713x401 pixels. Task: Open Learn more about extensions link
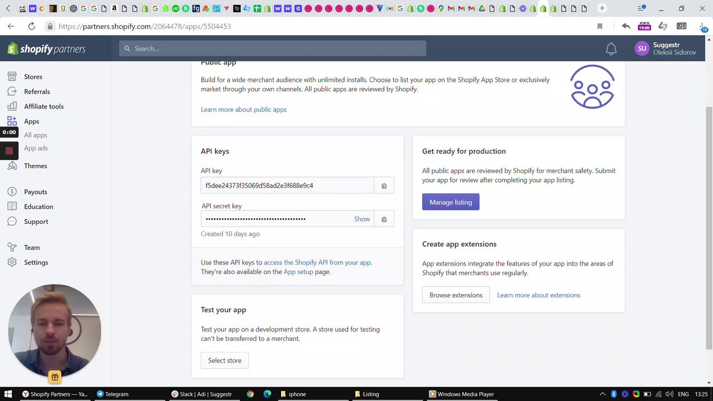click(539, 295)
